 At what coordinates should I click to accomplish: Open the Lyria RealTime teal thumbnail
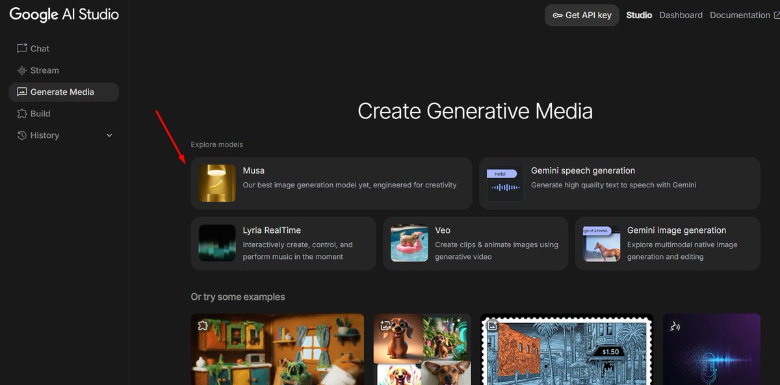point(217,243)
